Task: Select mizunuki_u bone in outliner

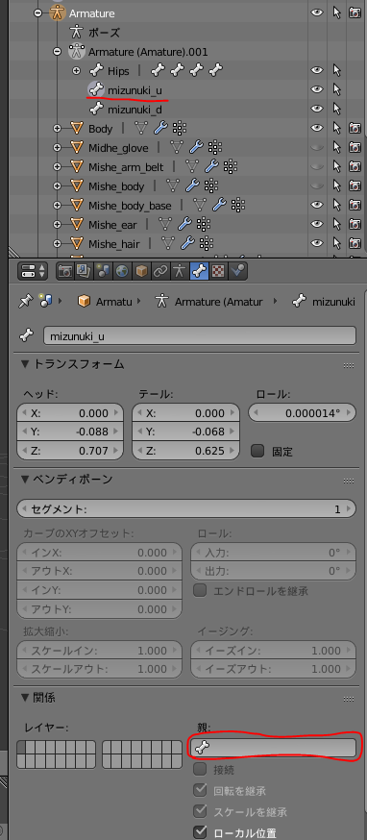Action: pos(135,90)
